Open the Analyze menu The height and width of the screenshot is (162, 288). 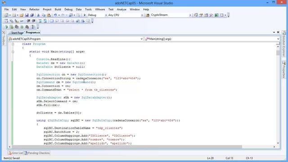pyautogui.click(x=121, y=9)
